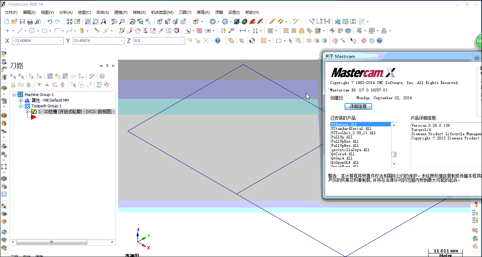This screenshot has width=482, height=257.
Task: Click the shaded sphere icon in the top toolbar
Action: [x=224, y=22]
